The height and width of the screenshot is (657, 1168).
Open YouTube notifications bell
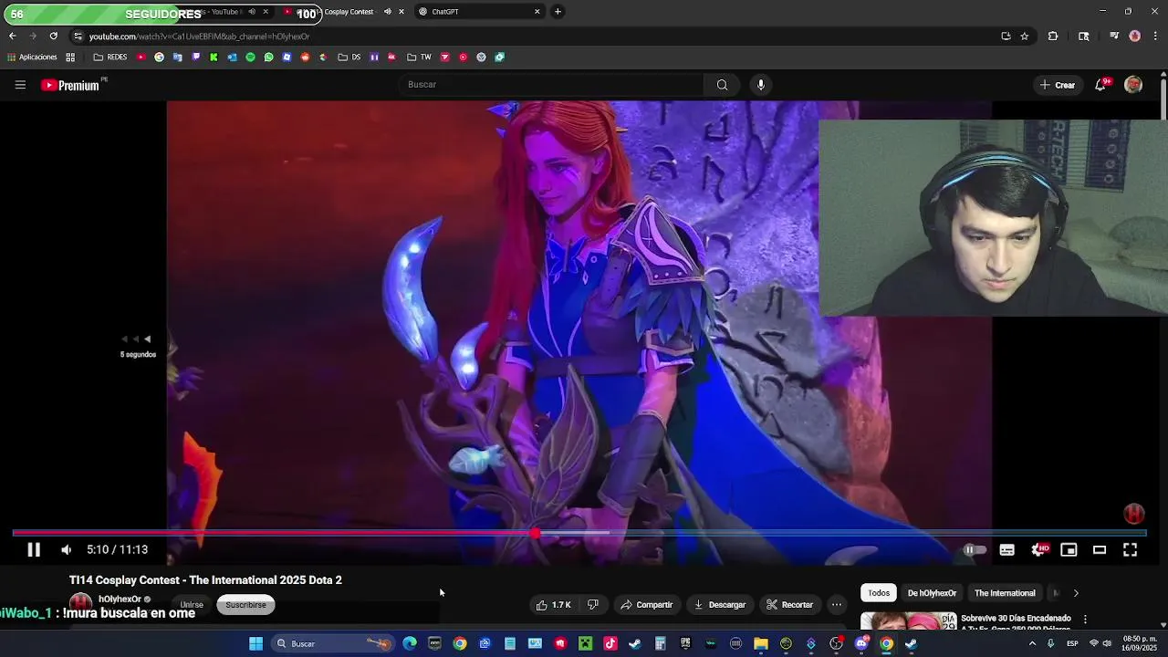point(1101,85)
